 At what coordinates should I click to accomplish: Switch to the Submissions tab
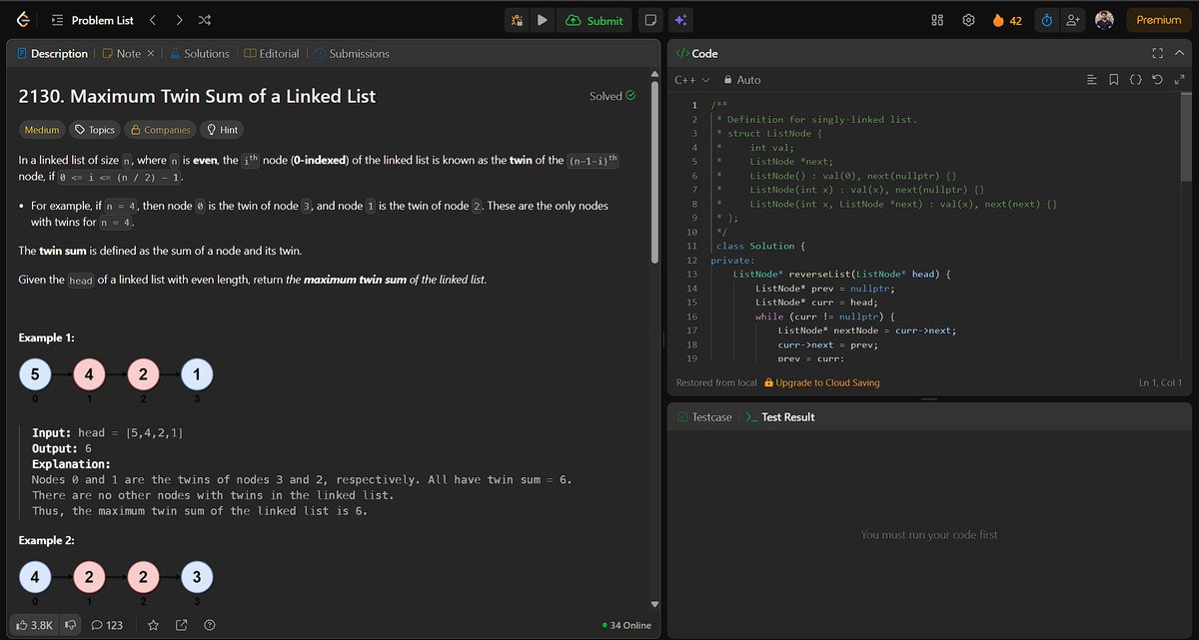coord(352,54)
